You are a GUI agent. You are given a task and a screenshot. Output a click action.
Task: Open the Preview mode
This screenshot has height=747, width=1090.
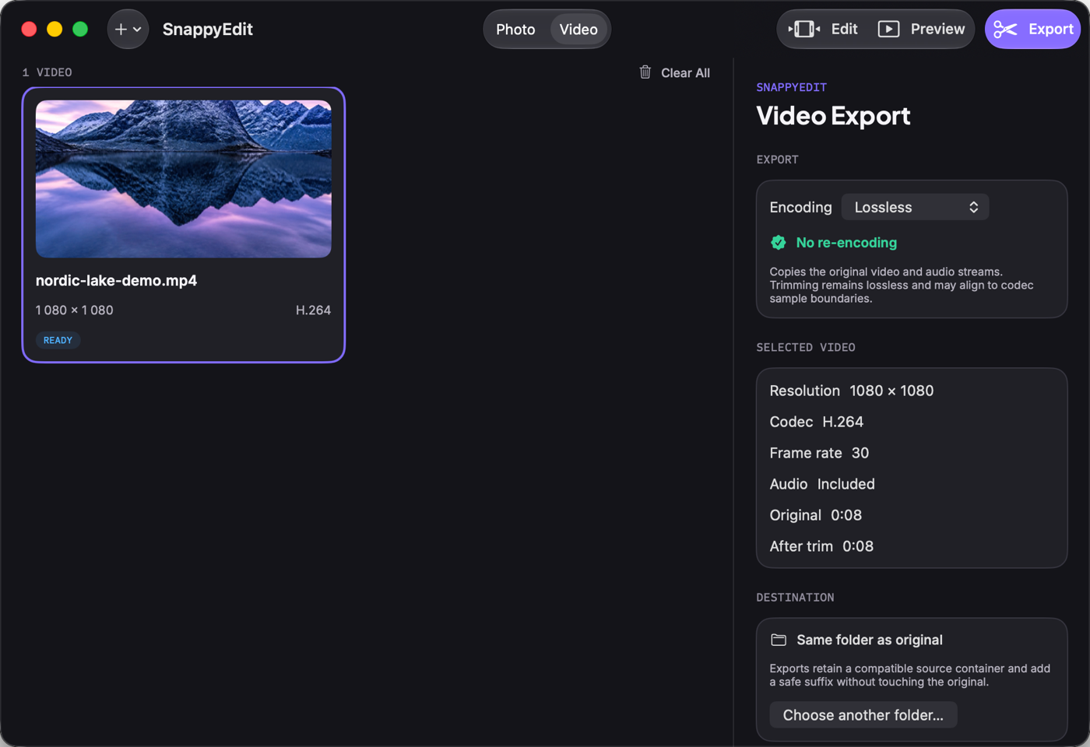[x=922, y=30]
